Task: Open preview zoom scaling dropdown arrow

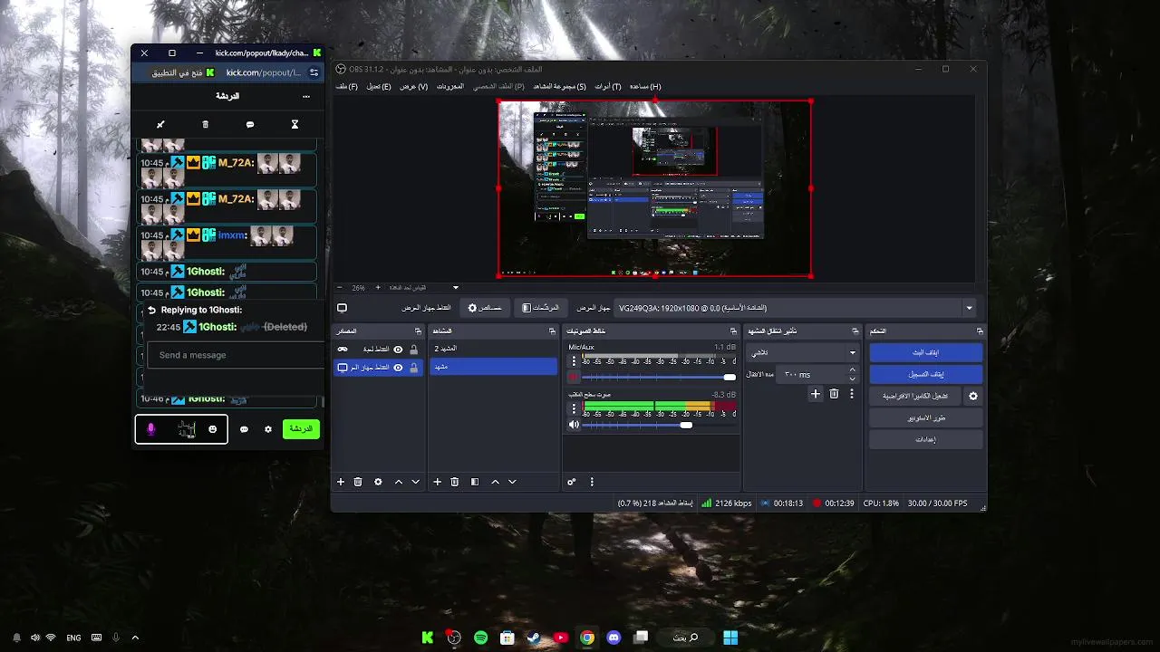Action: pyautogui.click(x=456, y=288)
